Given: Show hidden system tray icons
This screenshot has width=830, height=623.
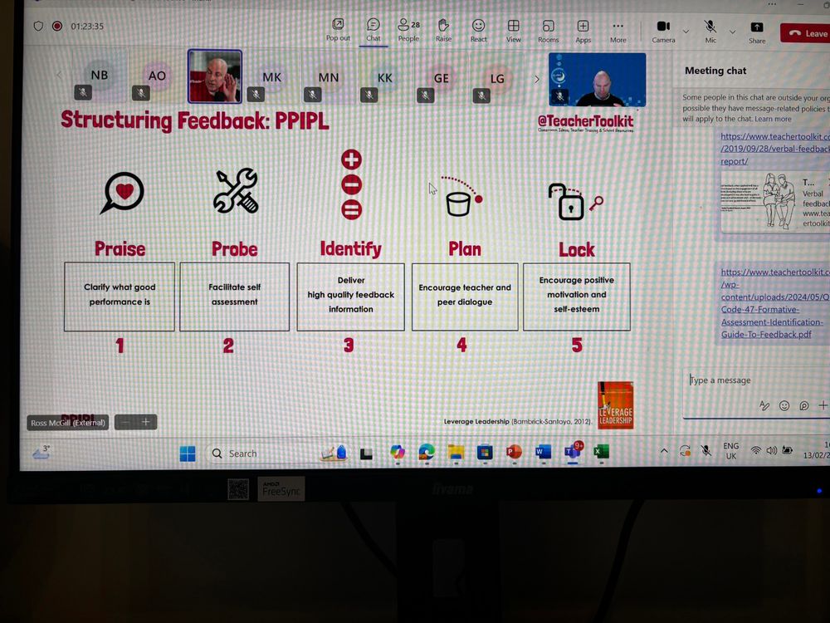Looking at the screenshot, I should (664, 451).
